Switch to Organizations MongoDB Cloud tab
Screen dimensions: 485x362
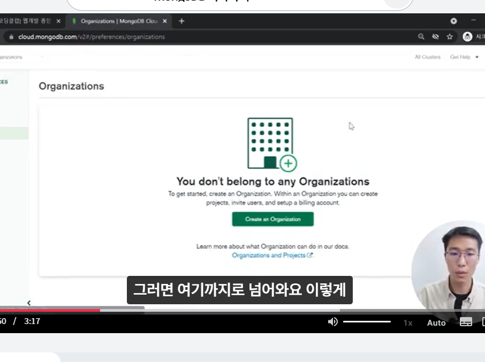coord(119,21)
